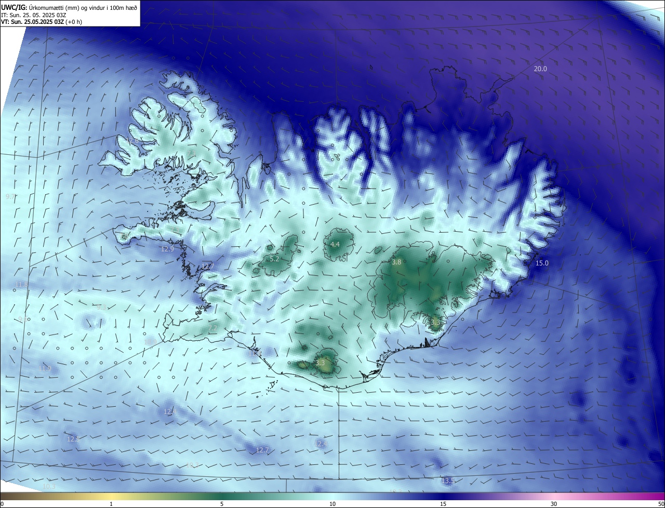
Task: Click the 9.7 value label
Action: (10, 196)
